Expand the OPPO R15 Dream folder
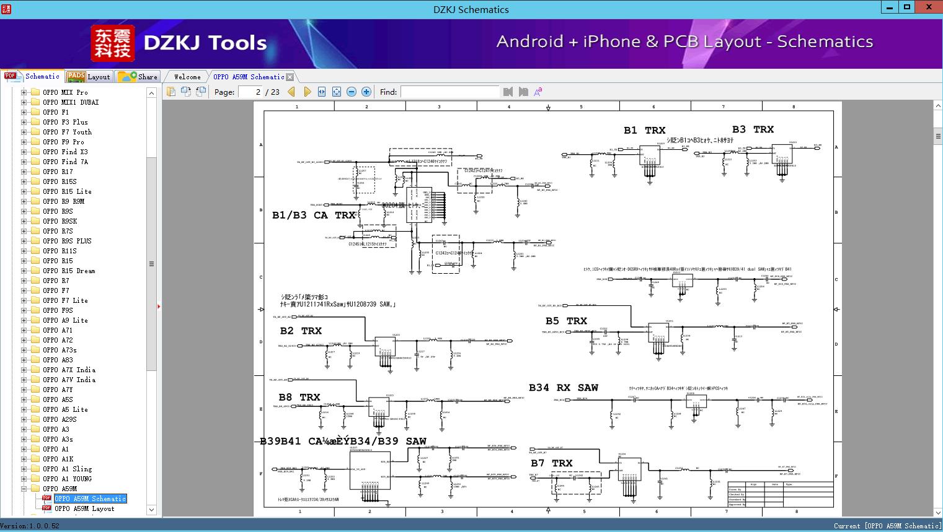 point(24,271)
